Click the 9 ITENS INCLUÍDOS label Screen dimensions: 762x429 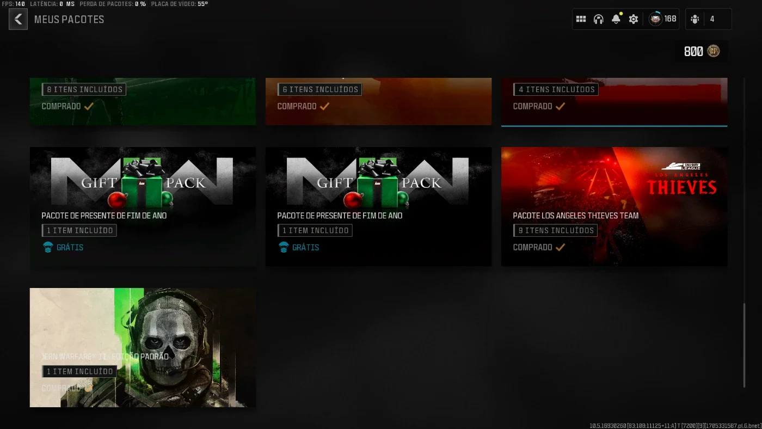(x=555, y=230)
